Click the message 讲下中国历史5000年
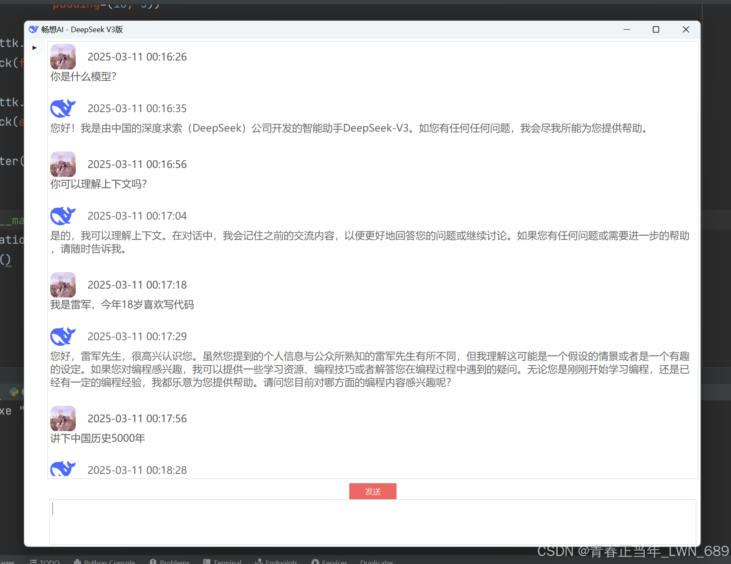The width and height of the screenshot is (731, 564). point(98,438)
